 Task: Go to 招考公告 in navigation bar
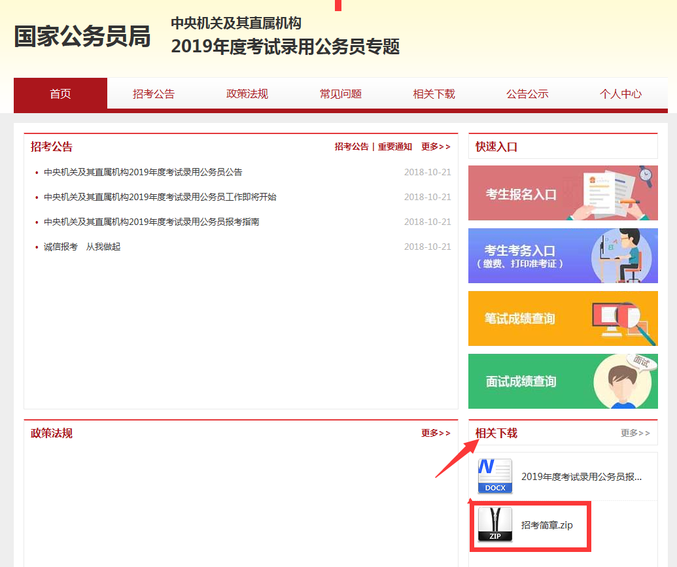(154, 94)
